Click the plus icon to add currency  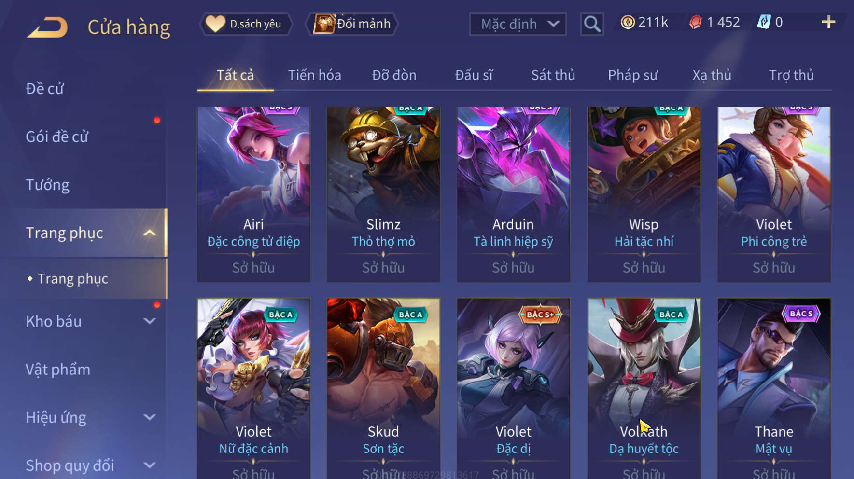click(x=828, y=22)
